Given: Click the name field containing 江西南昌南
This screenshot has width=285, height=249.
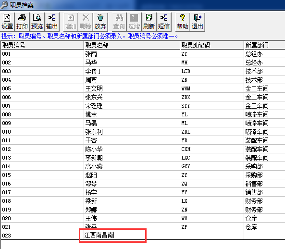Looking at the screenshot, I should tap(112, 236).
